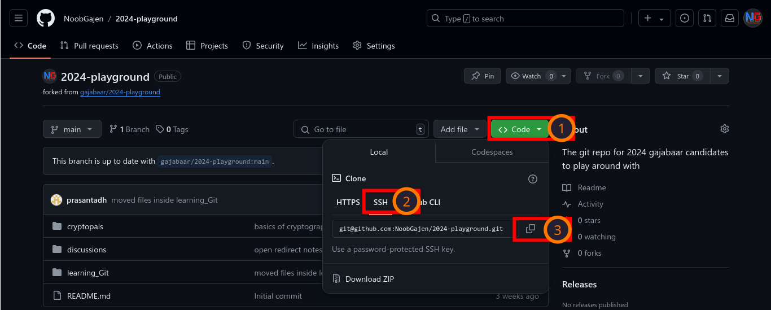Click the Go to file field
The width and height of the screenshot is (771, 310).
(x=361, y=129)
